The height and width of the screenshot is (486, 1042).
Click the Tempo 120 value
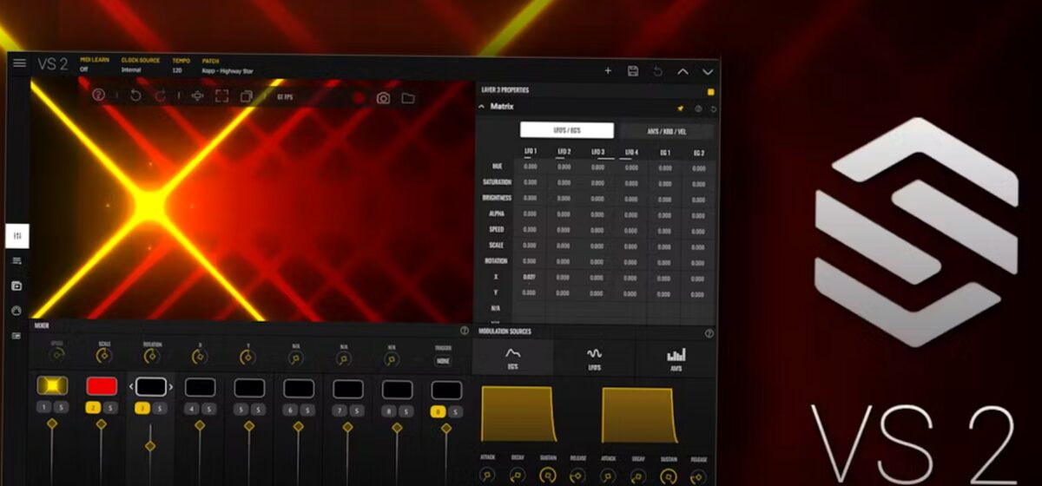click(x=178, y=70)
